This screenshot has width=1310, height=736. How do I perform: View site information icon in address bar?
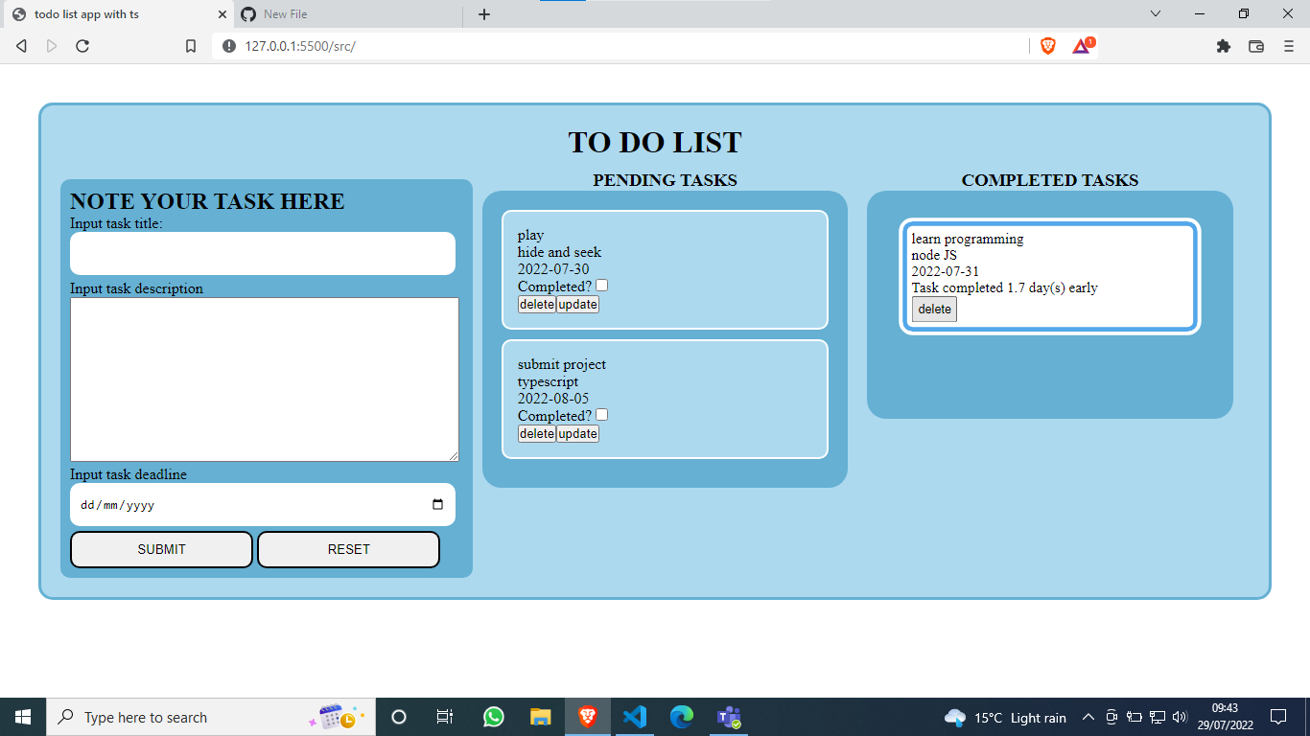229,46
